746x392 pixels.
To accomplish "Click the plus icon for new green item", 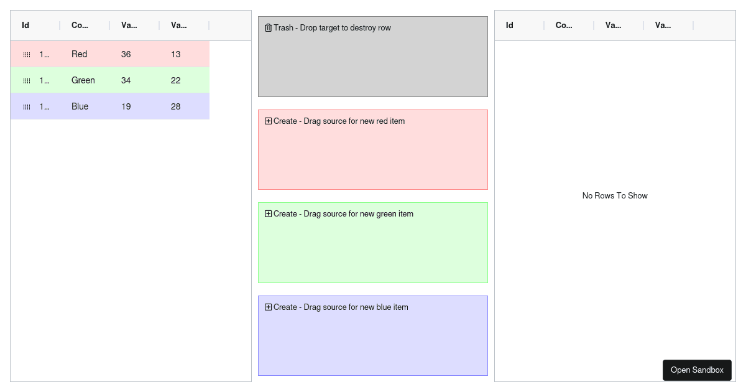I will 268,213.
